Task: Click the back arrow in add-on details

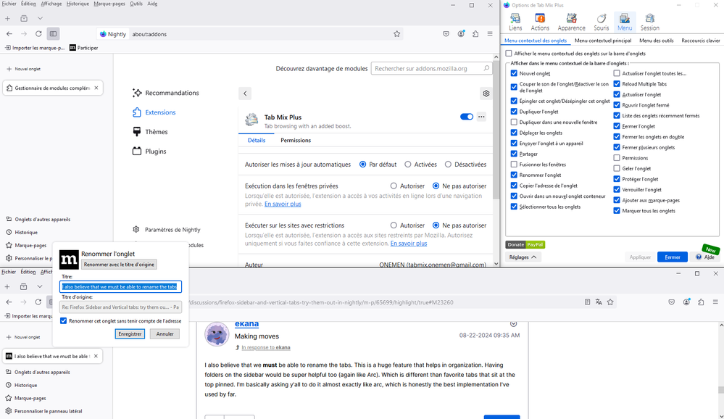Action: pos(245,94)
